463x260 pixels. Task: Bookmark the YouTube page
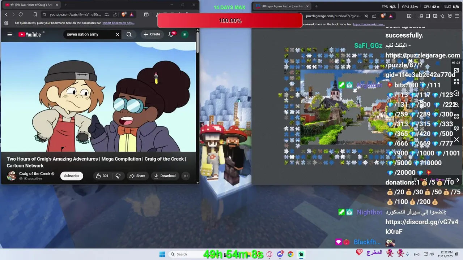35,14
